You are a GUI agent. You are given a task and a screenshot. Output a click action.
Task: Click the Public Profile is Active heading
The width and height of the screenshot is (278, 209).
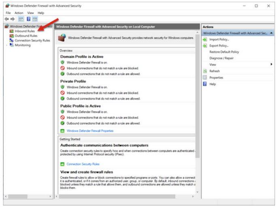point(81,106)
